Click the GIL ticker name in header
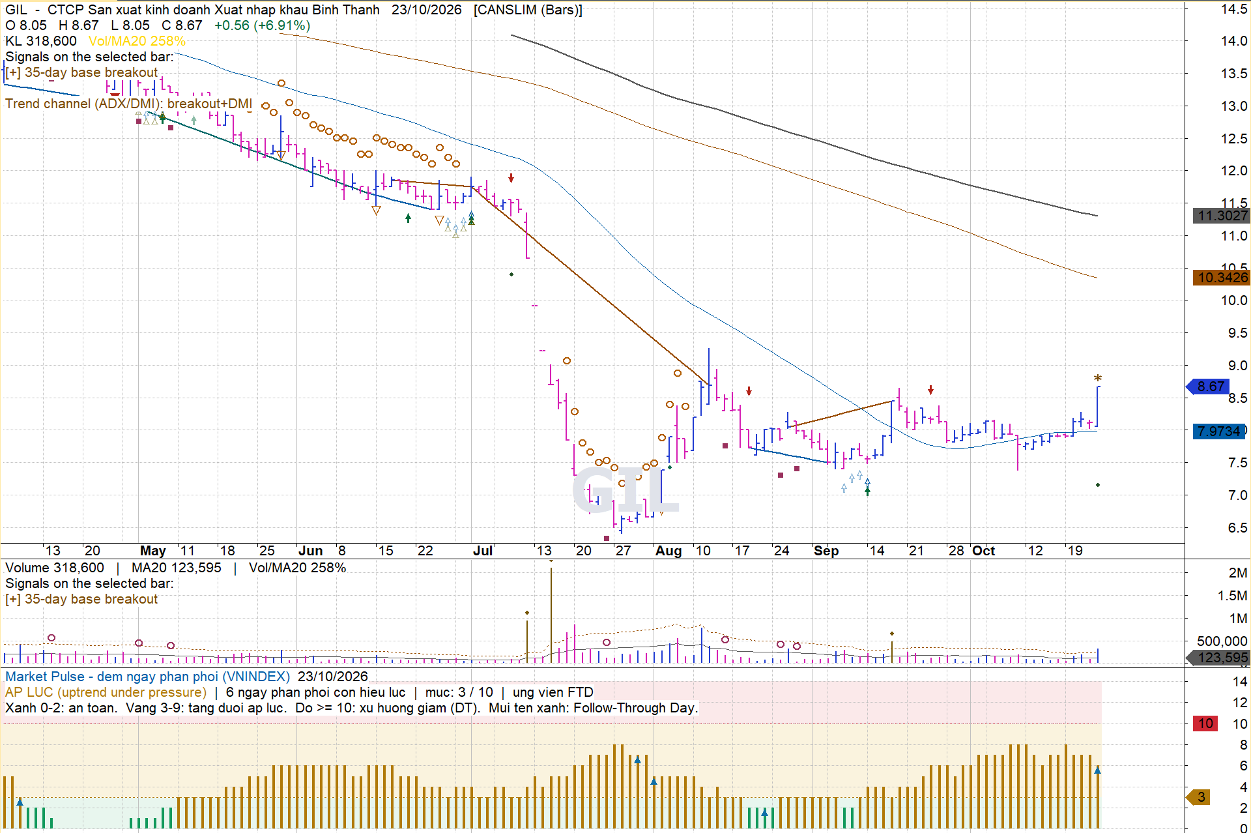This screenshot has width=1251, height=833. [x=16, y=10]
